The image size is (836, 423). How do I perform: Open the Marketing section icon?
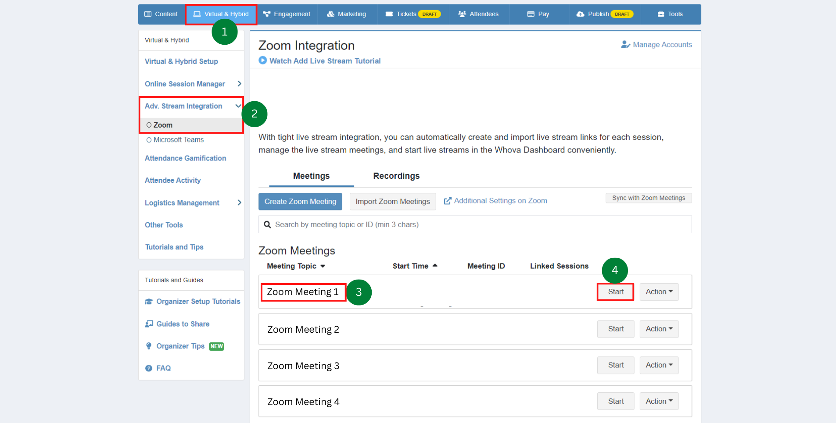pos(330,14)
